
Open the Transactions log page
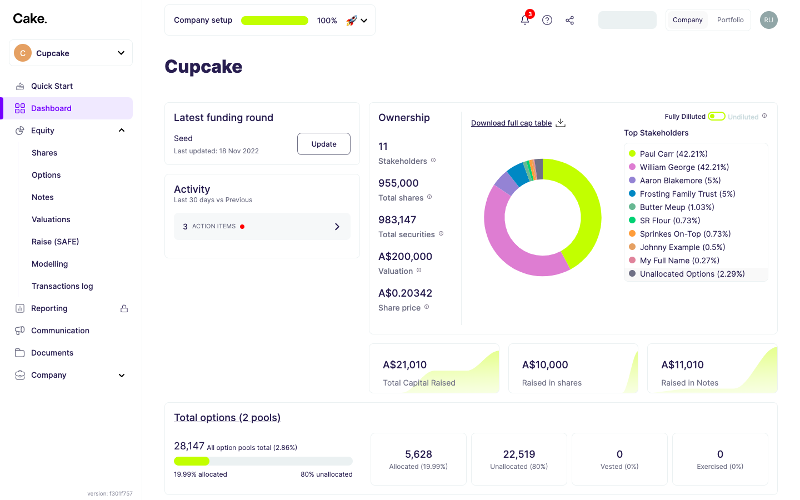(x=62, y=286)
